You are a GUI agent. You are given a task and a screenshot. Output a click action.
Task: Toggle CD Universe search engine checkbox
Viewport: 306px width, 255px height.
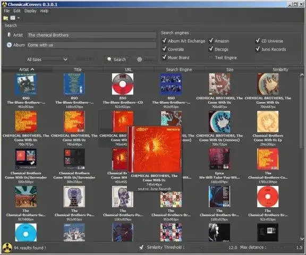click(258, 40)
